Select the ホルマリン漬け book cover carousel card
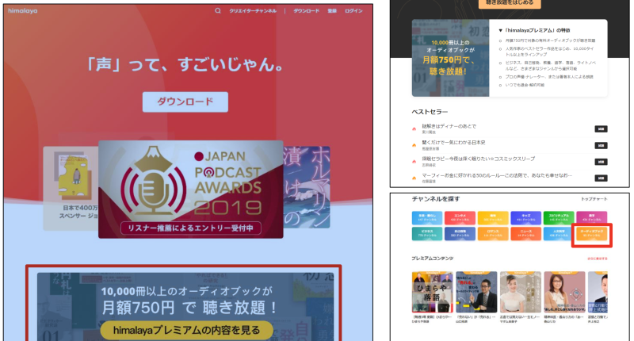 pos(307,187)
